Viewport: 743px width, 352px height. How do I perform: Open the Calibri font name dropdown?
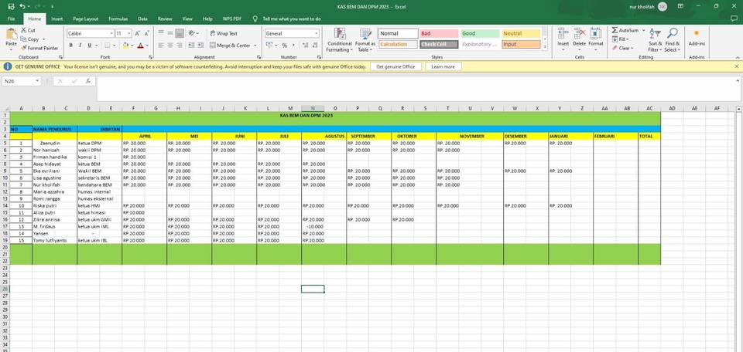click(x=111, y=33)
